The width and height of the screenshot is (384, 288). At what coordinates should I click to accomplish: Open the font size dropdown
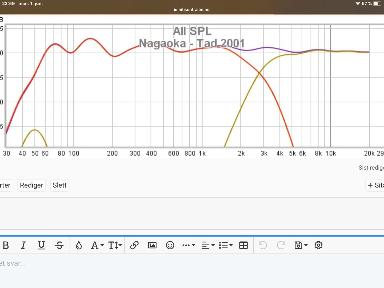click(x=115, y=245)
